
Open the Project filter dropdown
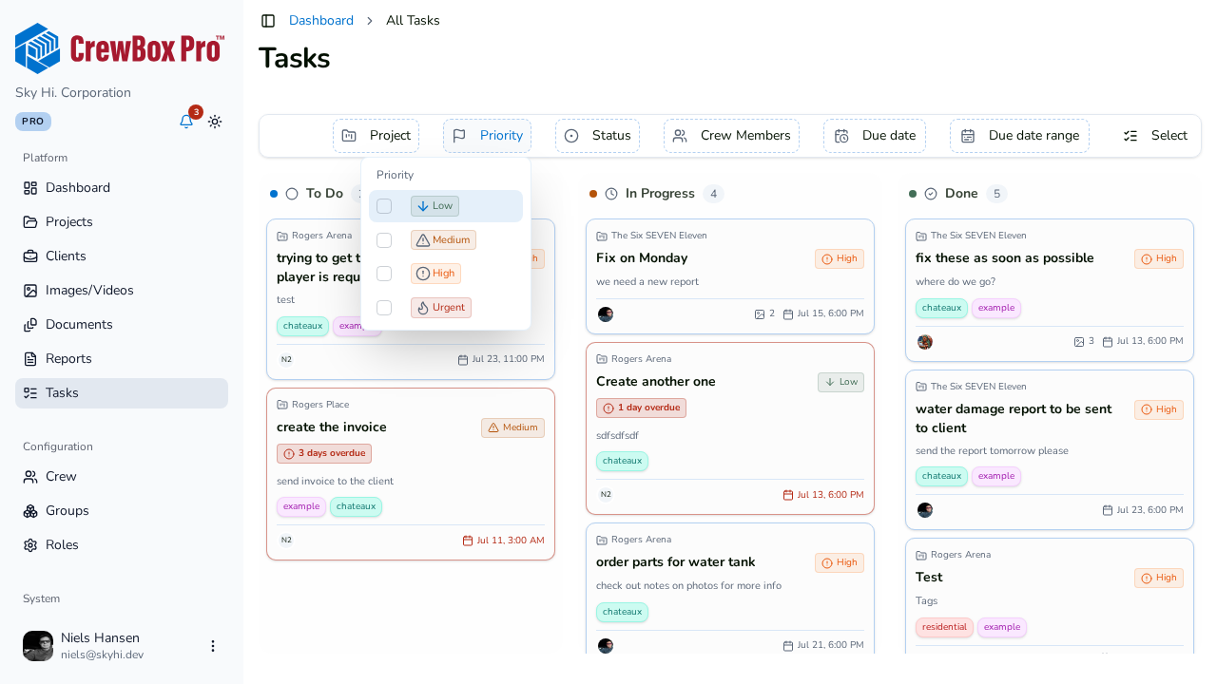(x=376, y=136)
